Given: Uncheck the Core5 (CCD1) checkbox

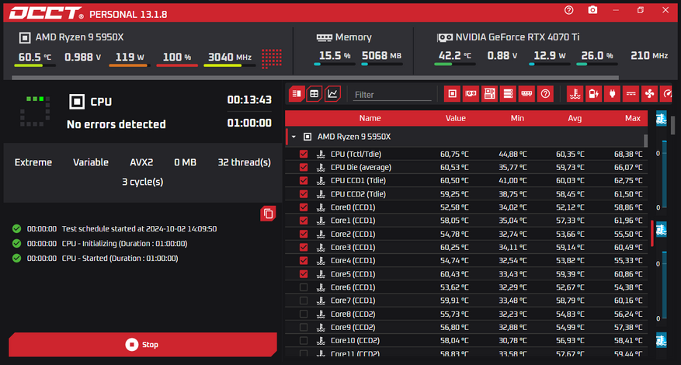Looking at the screenshot, I should pos(304,273).
